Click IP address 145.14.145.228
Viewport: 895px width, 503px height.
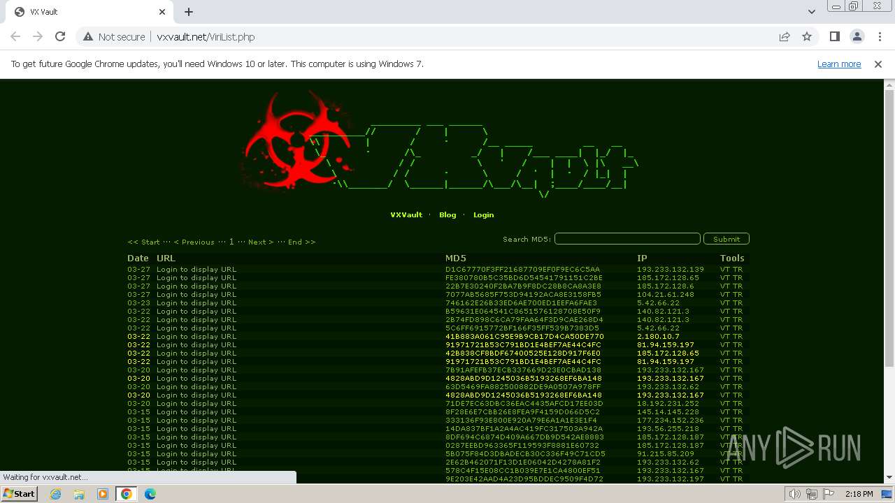[x=668, y=411]
